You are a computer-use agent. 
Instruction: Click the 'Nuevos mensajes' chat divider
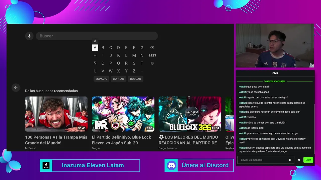tap(275, 81)
